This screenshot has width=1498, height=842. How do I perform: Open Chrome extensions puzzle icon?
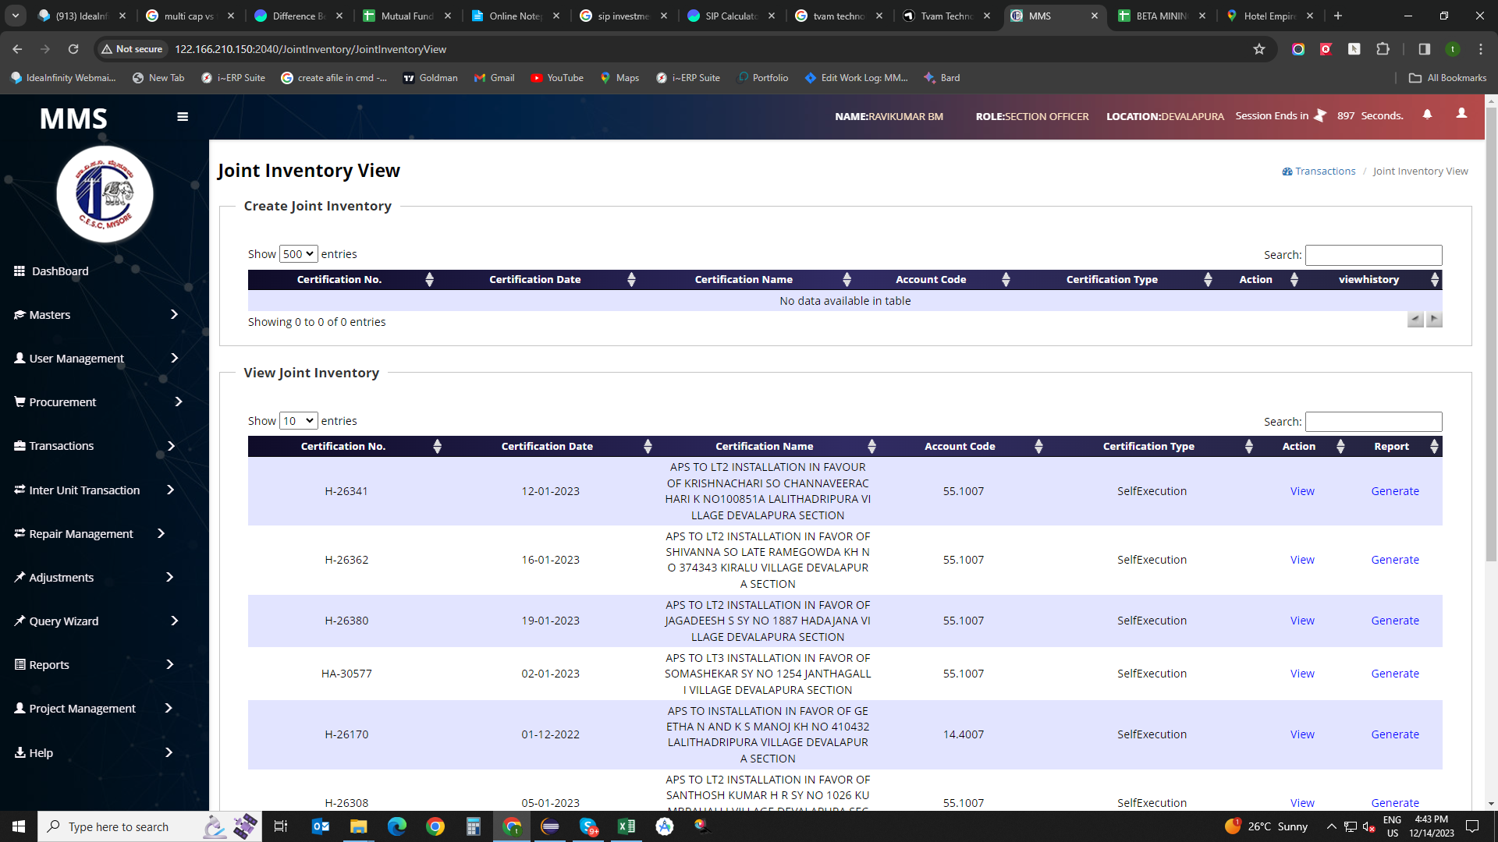click(1383, 49)
